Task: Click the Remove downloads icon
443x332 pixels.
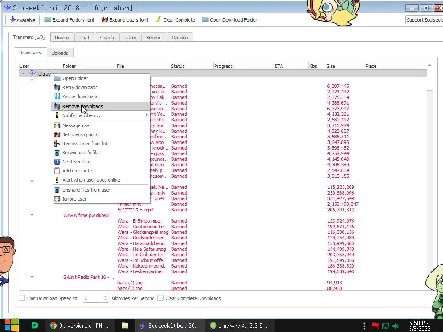Action: (x=57, y=106)
